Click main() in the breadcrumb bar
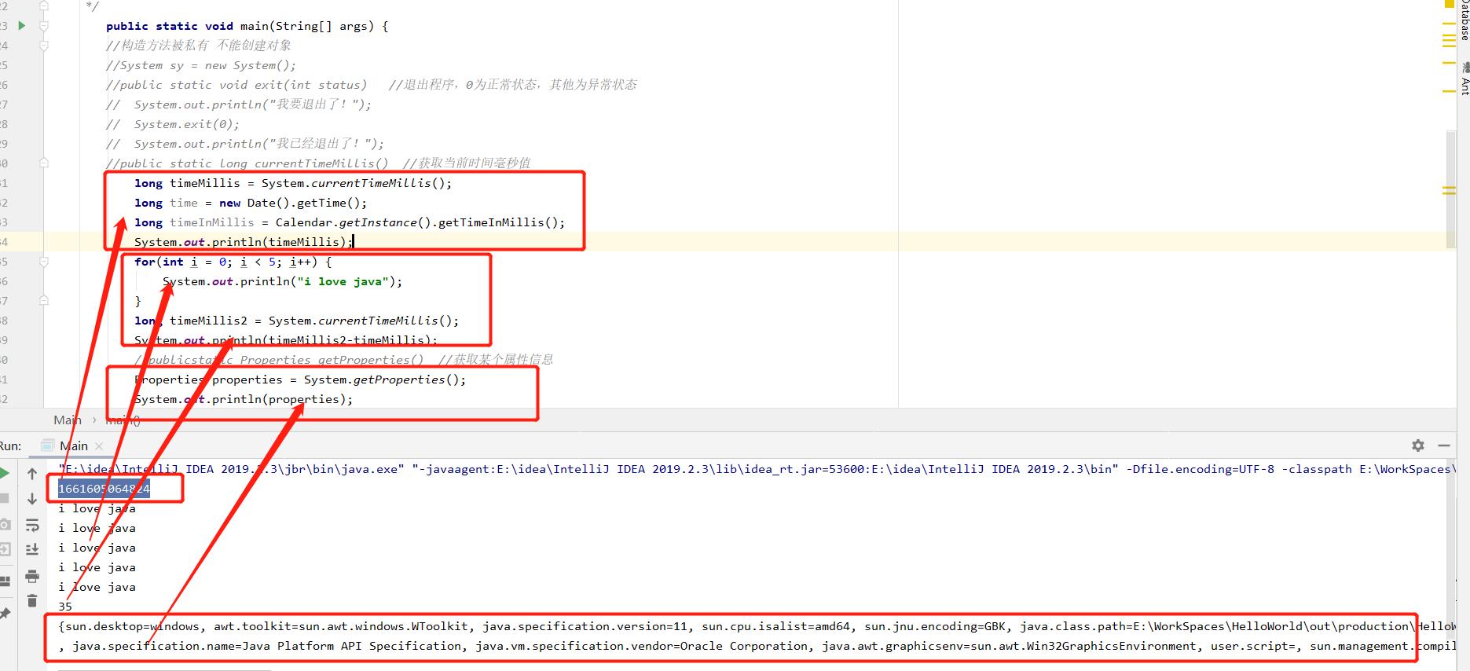 pyautogui.click(x=123, y=420)
